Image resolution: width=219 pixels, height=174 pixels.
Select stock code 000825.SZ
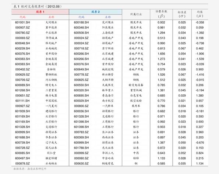click(81, 80)
